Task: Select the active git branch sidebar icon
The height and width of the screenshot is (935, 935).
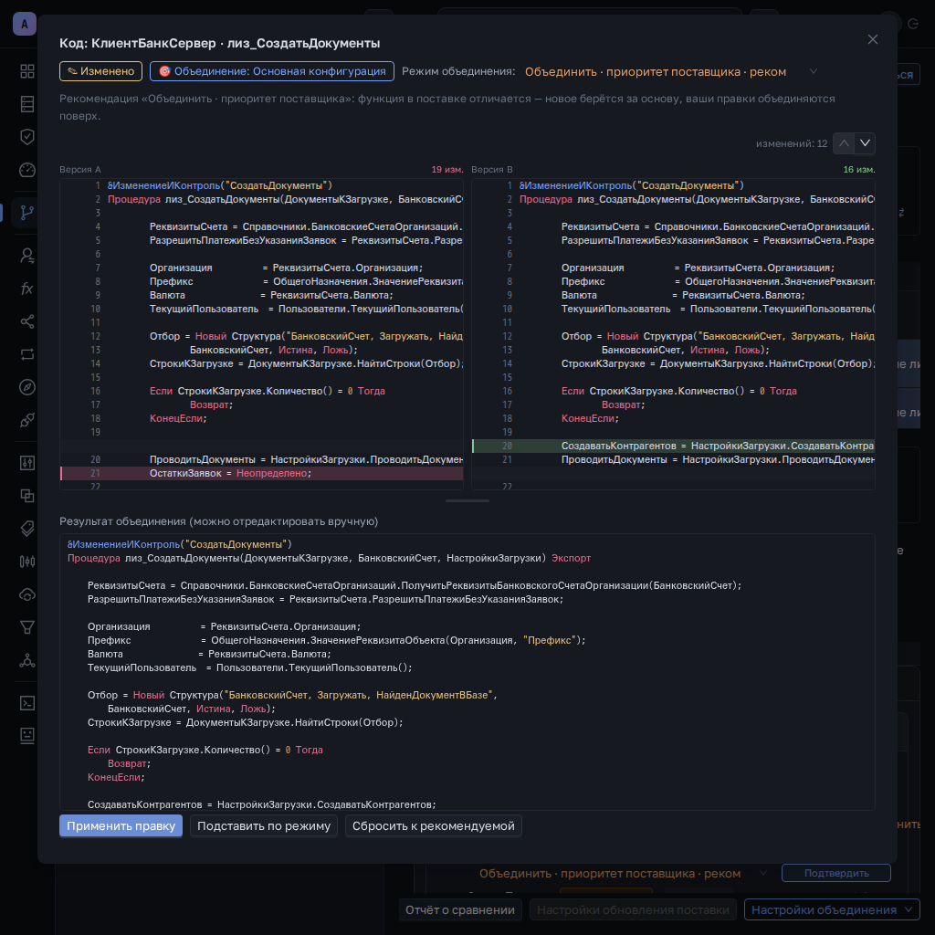Action: pyautogui.click(x=26, y=212)
